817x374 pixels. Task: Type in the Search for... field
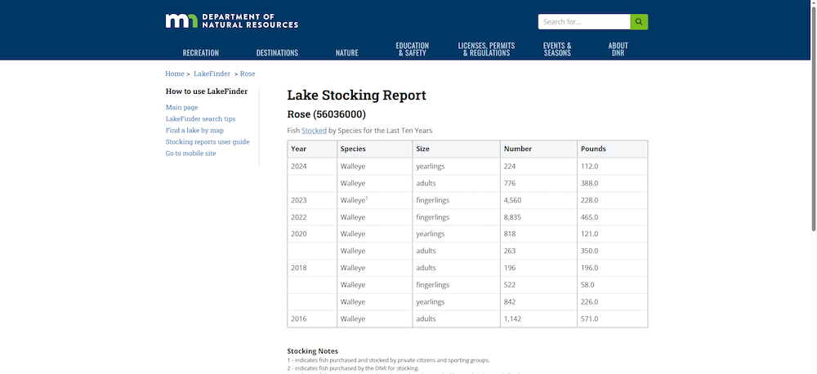point(583,22)
